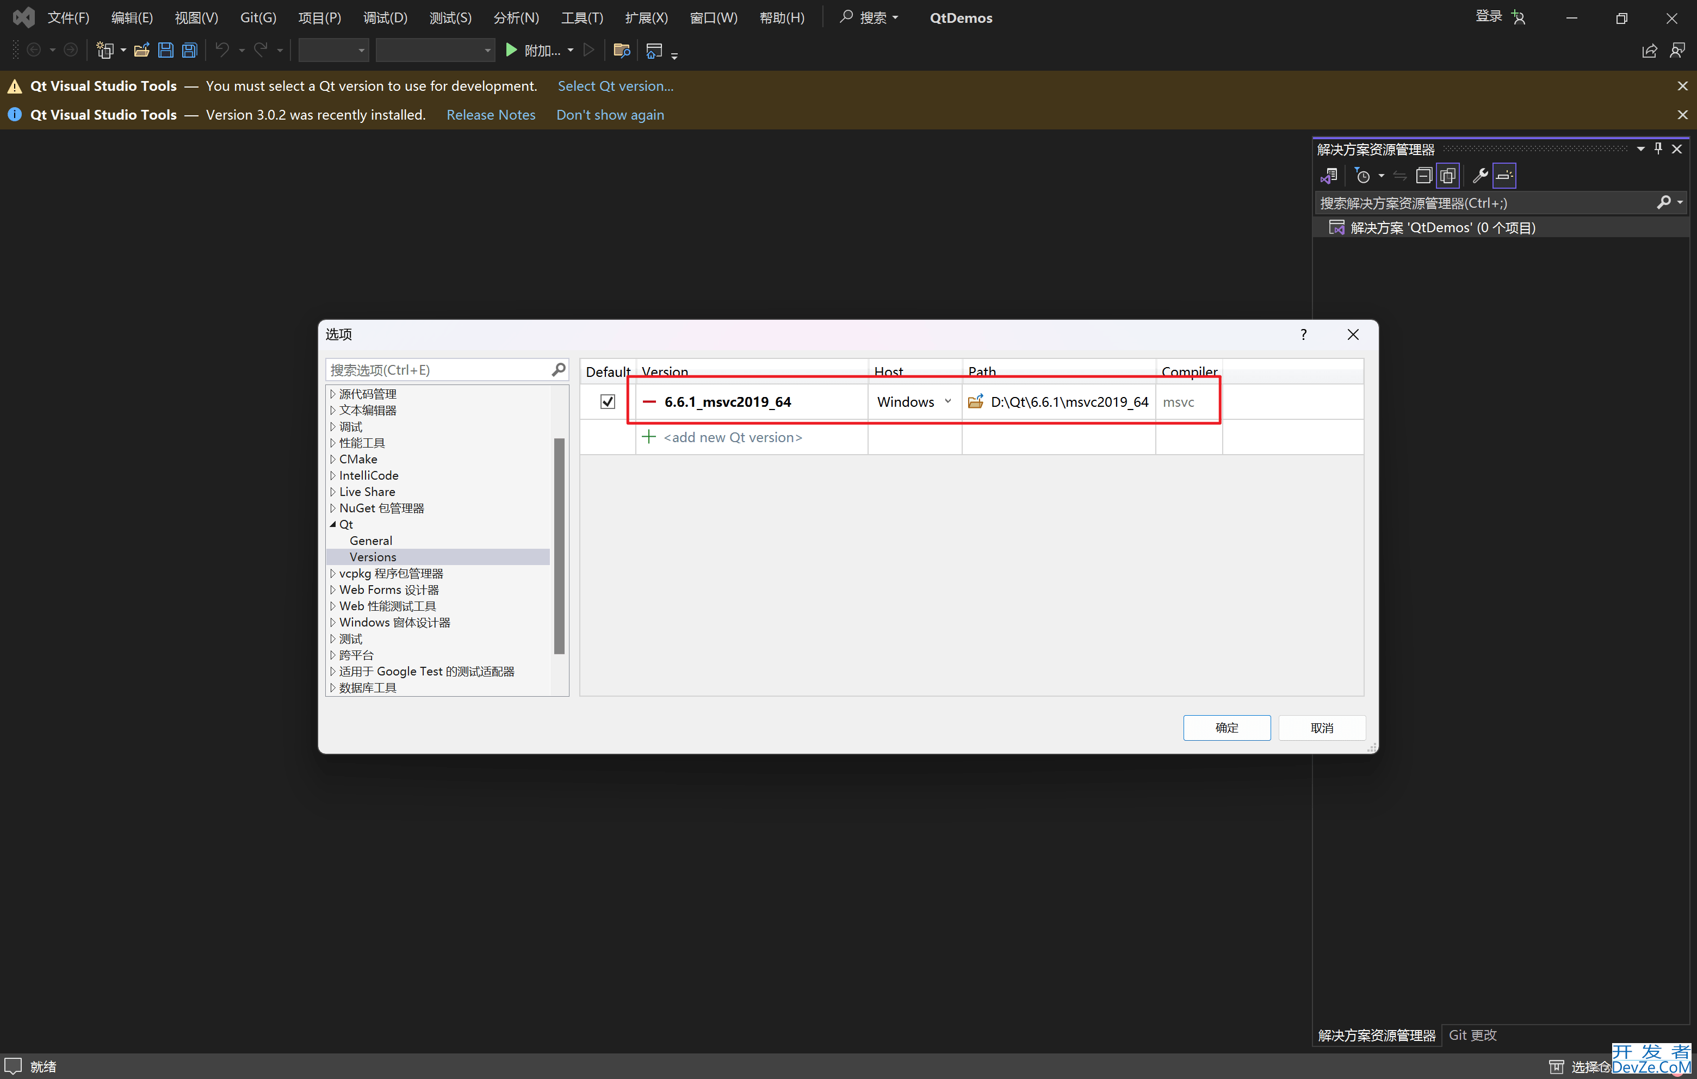
Task: Select Versions under Qt in options tree
Action: tap(373, 557)
